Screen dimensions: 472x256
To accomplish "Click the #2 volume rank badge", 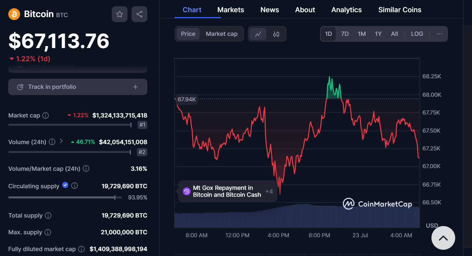I will (x=142, y=152).
